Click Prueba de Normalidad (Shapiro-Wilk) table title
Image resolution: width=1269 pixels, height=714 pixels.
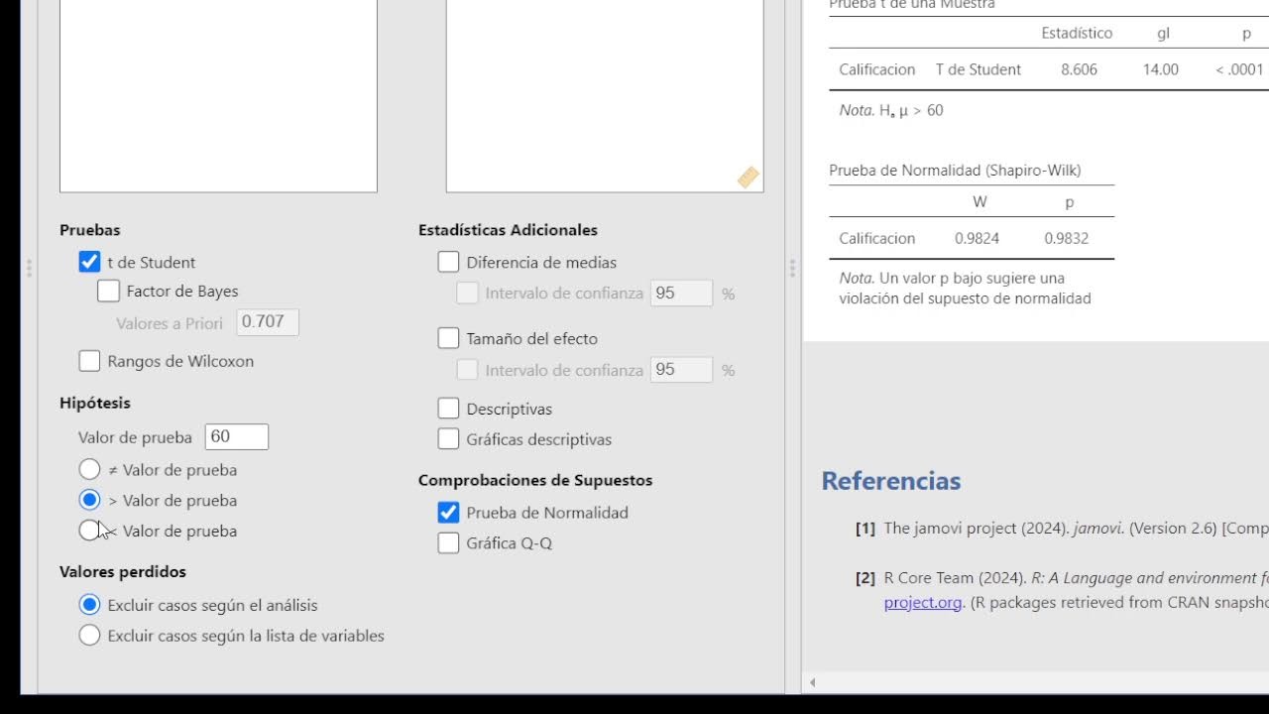click(955, 171)
